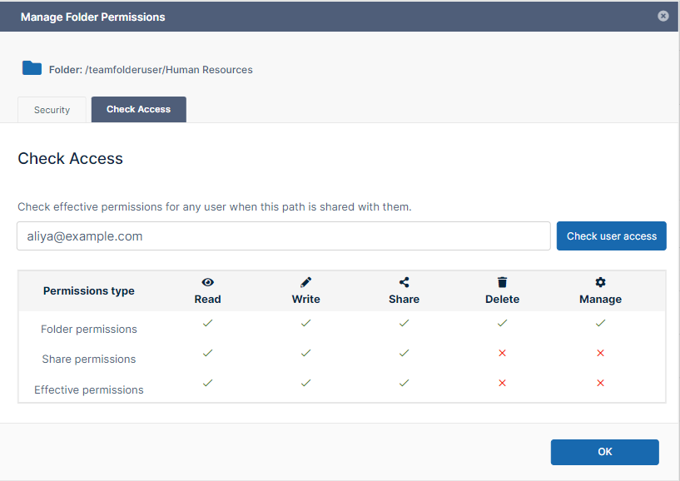The image size is (680, 481).
Task: Click the Effective permissions row label
Action: click(x=89, y=389)
